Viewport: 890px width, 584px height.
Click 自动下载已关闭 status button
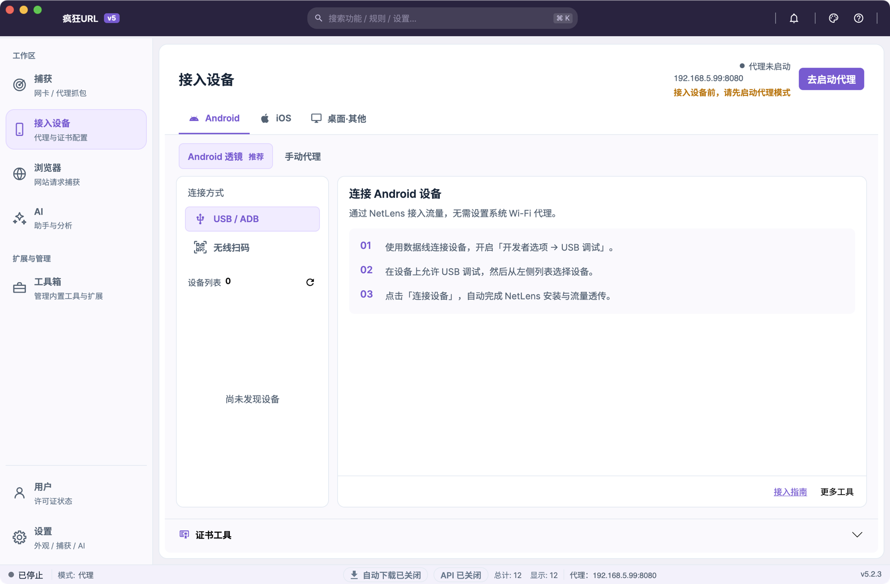pyautogui.click(x=386, y=575)
